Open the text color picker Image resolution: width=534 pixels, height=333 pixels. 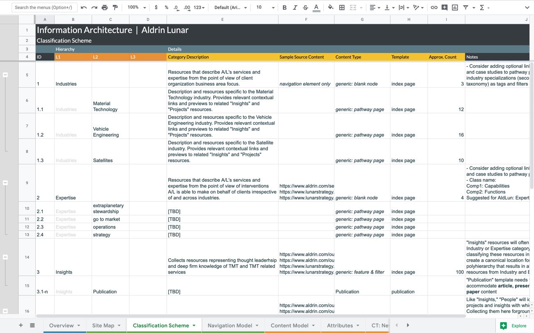pyautogui.click(x=316, y=7)
